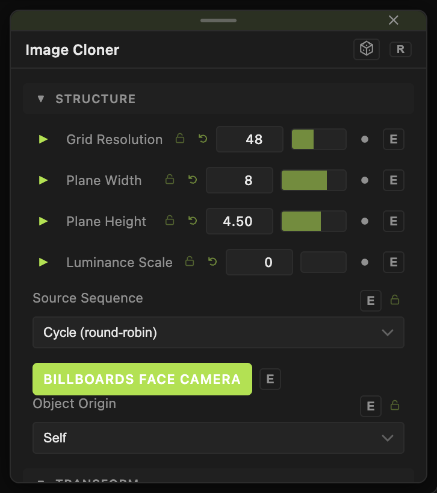
Task: Click the randomize dice icon
Action: click(x=367, y=49)
